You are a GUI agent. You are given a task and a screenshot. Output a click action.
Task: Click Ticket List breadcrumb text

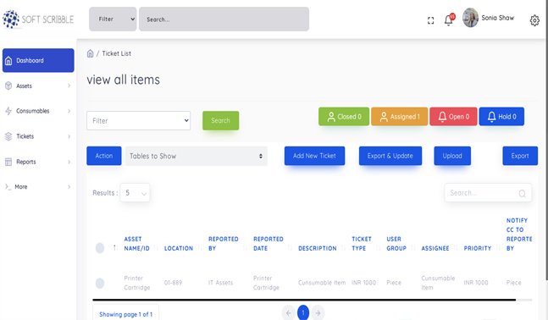point(116,53)
